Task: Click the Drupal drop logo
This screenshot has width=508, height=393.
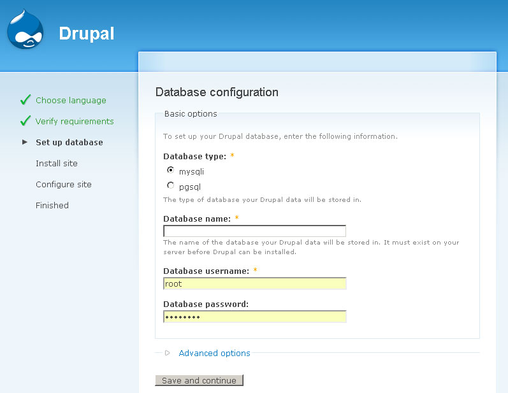Action: 25,30
